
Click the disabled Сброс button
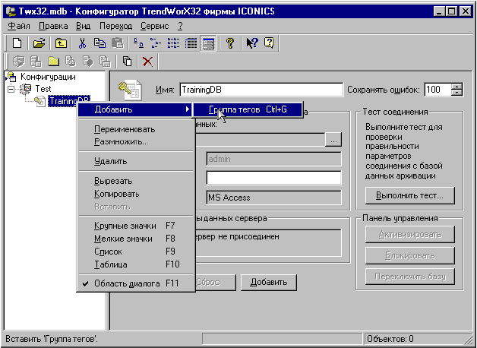(216, 283)
